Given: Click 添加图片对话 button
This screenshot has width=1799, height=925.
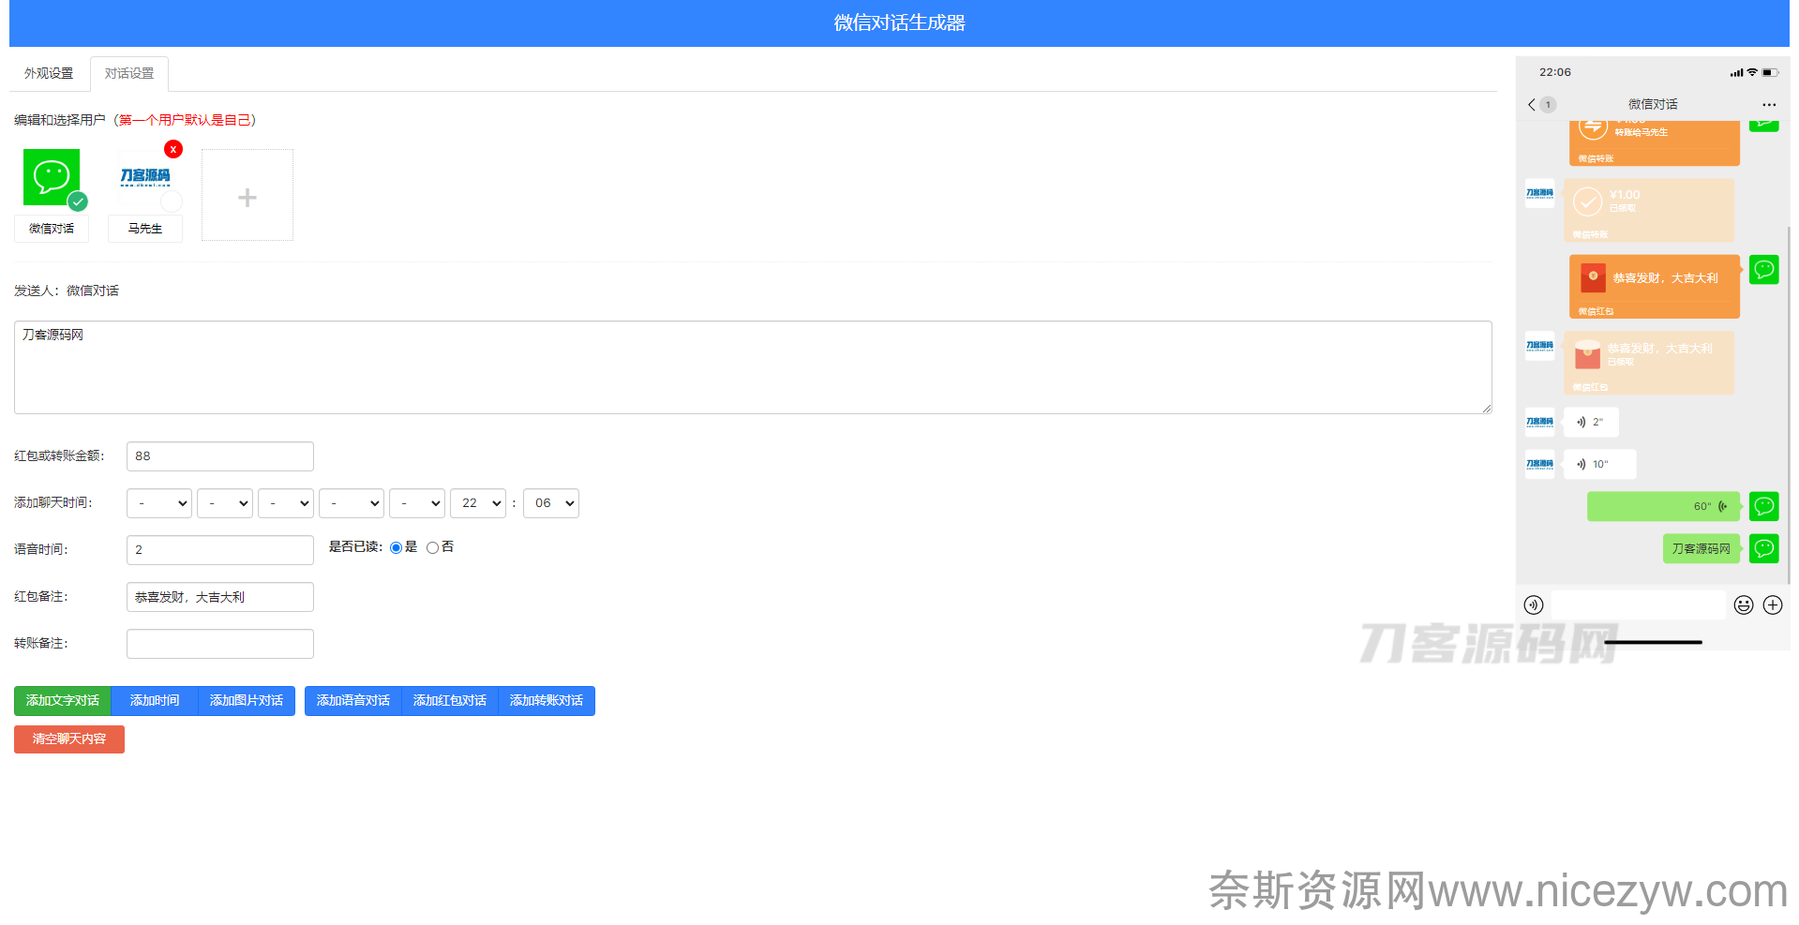Looking at the screenshot, I should pos(247,701).
